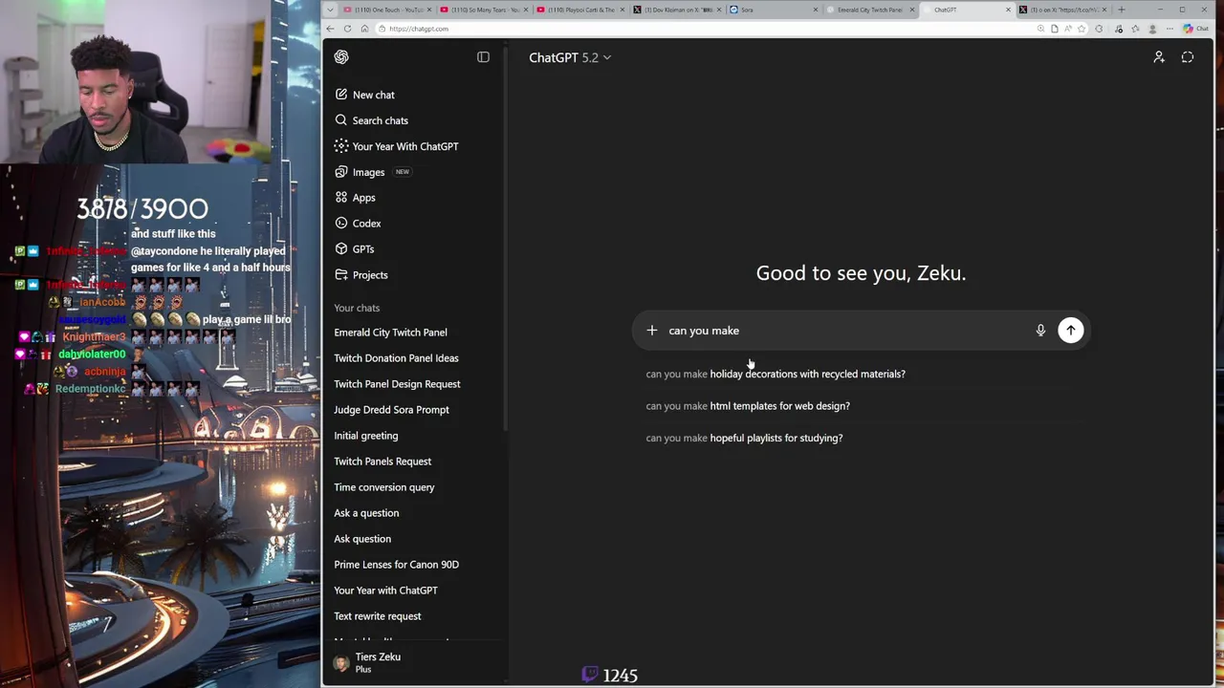Switch to the So Many Tears YouTube tab
This screenshot has height=688, width=1224.
pyautogui.click(x=484, y=10)
